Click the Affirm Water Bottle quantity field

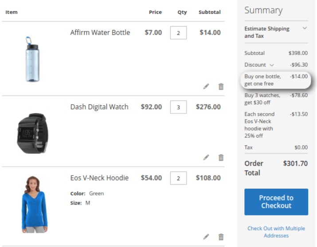[x=178, y=33]
